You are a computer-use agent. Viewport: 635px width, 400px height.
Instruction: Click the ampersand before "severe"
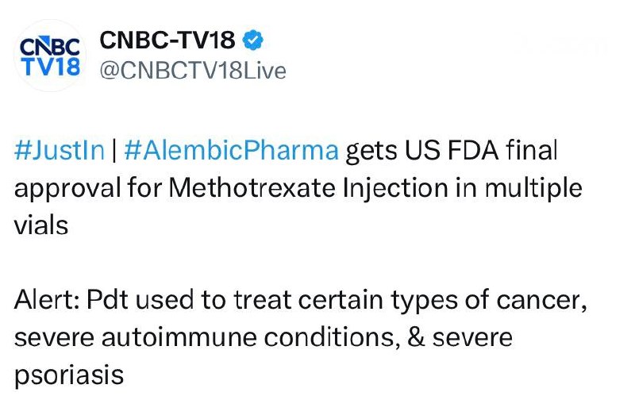418,337
